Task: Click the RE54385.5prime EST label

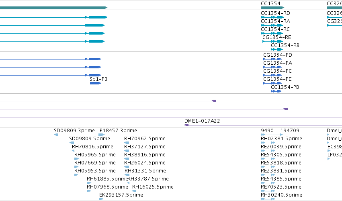Action: tap(281, 179)
